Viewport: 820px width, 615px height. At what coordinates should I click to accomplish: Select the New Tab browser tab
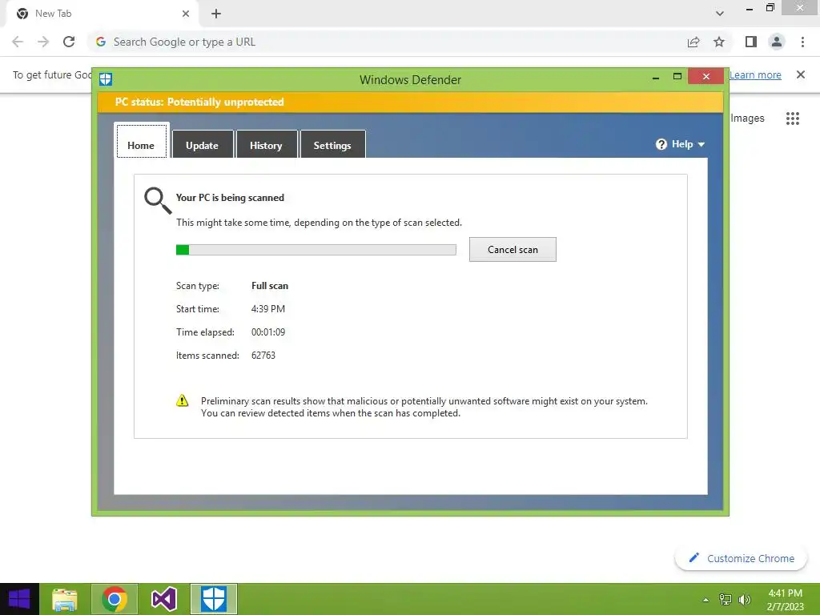[x=102, y=14]
